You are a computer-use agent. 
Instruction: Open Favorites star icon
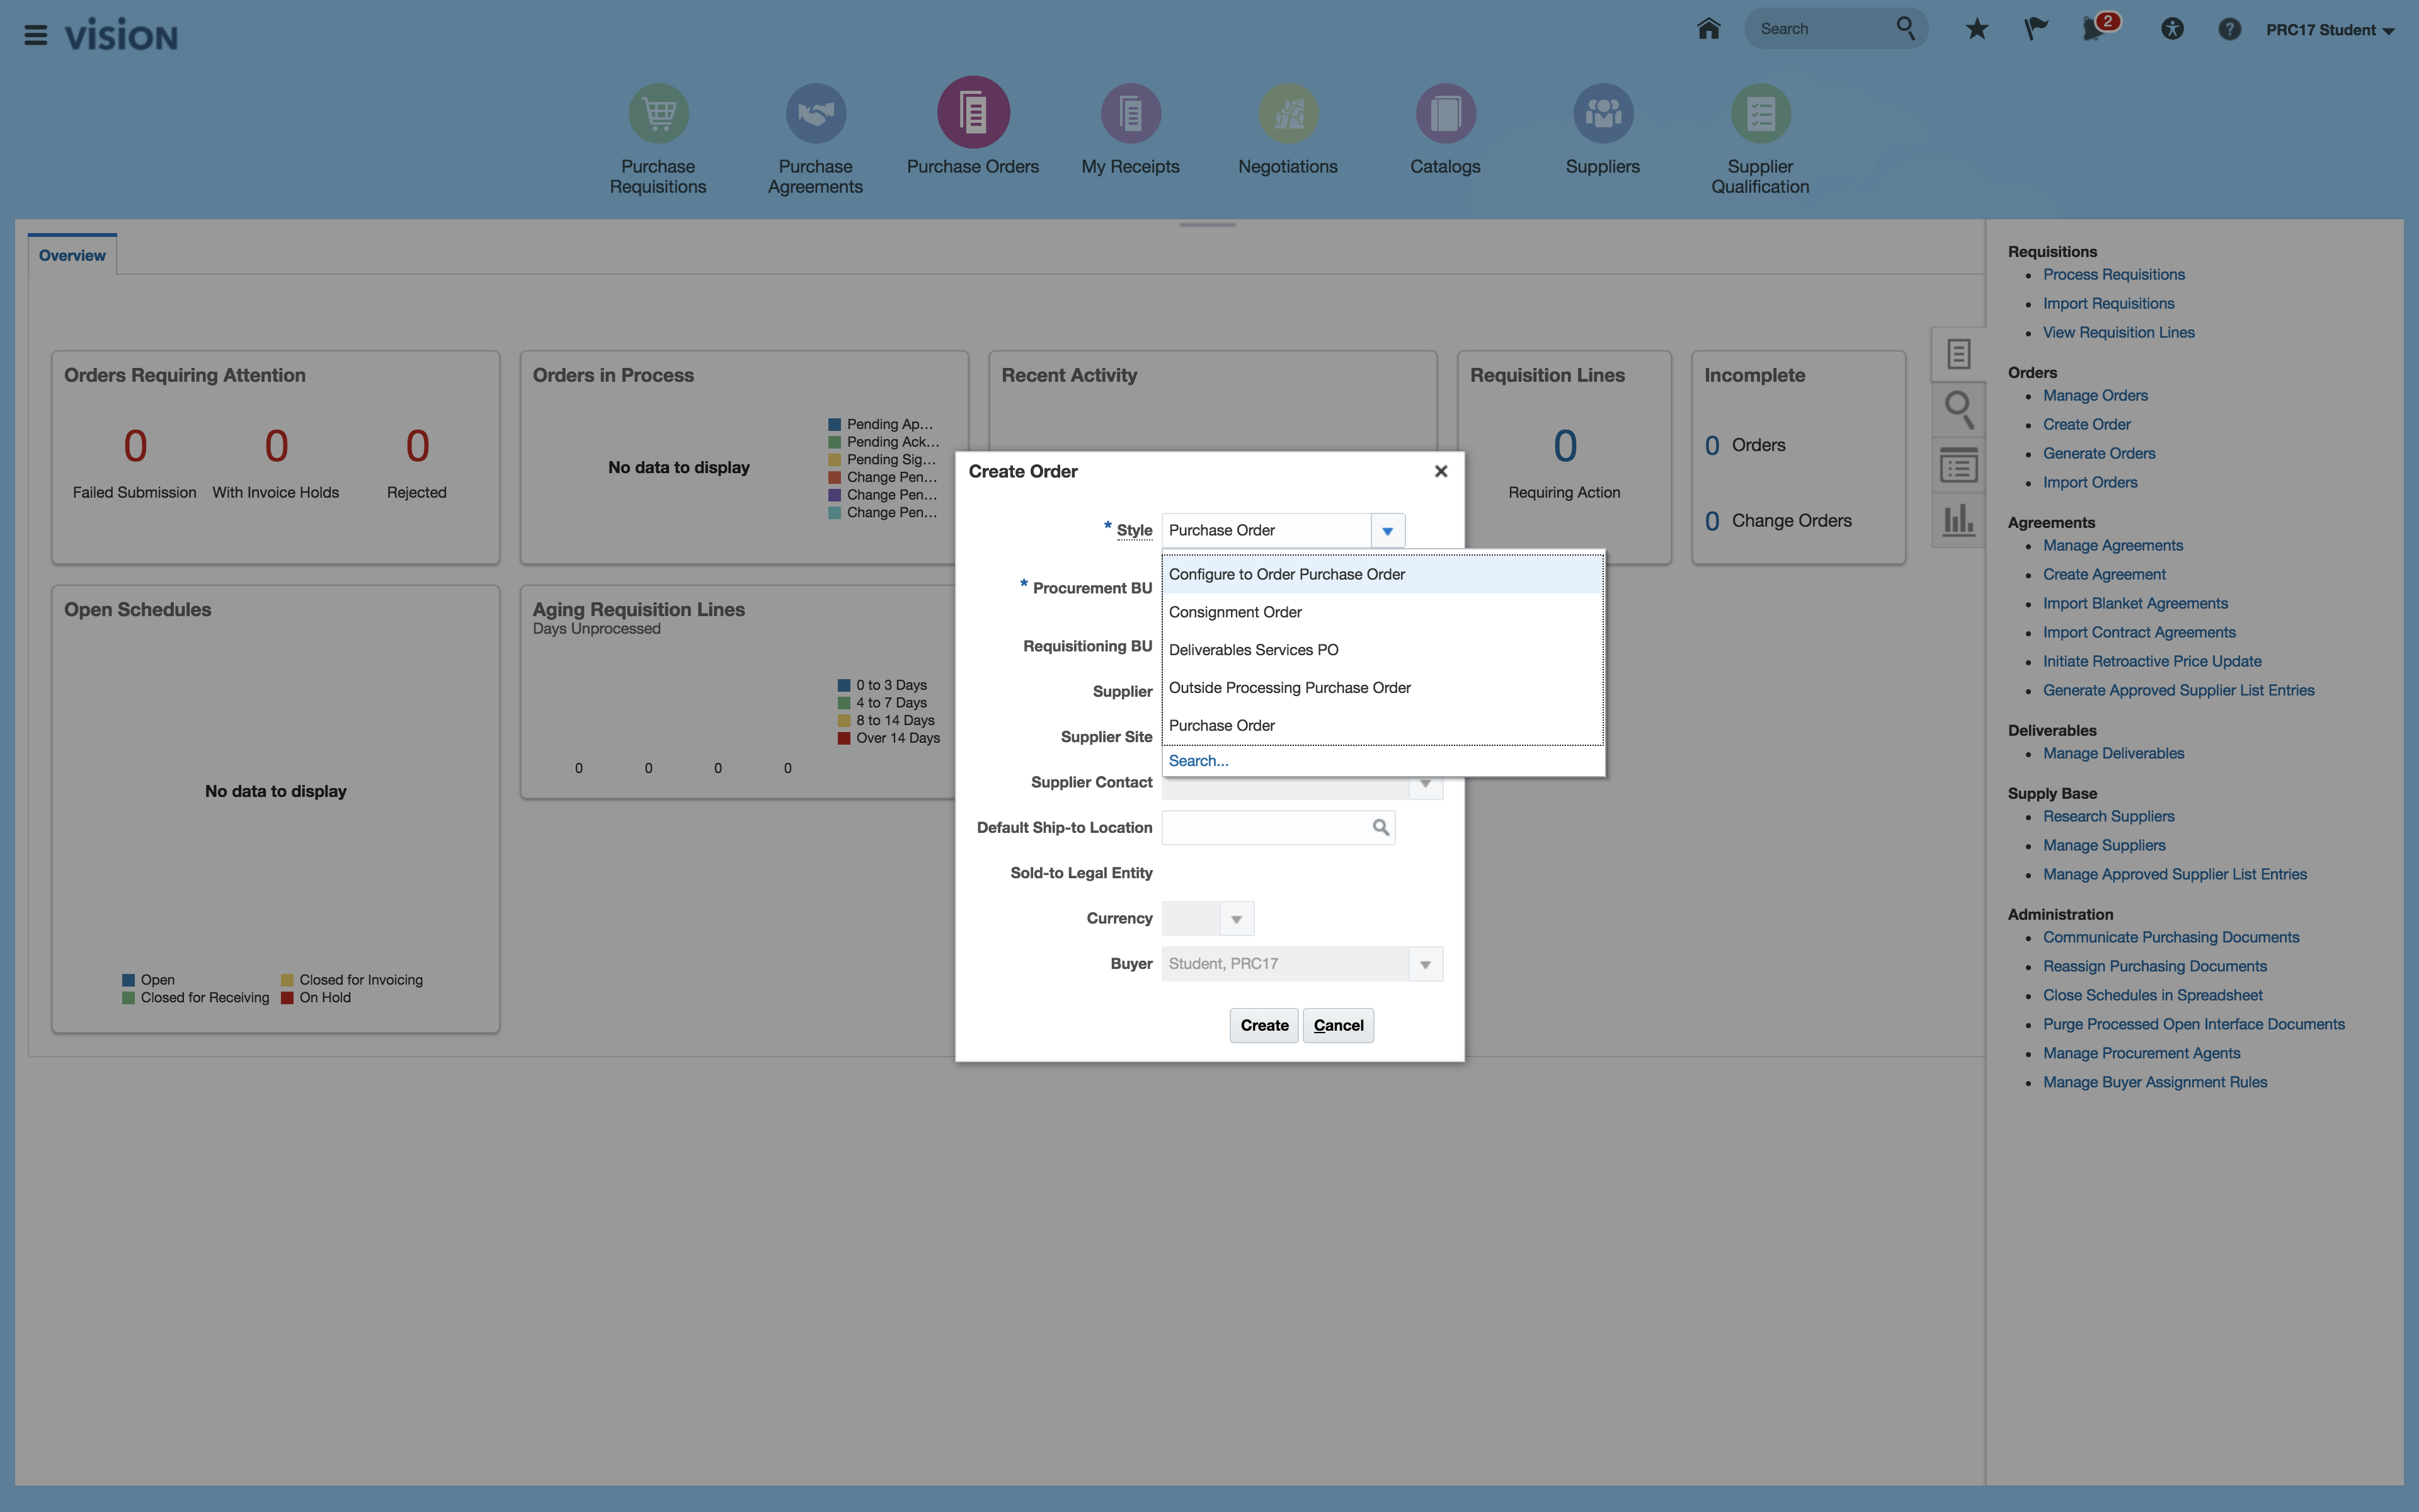click(x=1976, y=29)
